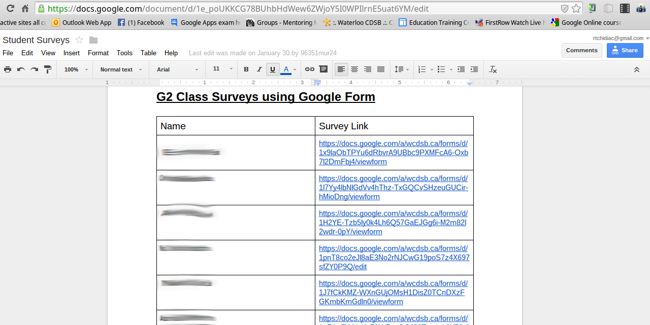
Task: Expand the line spacing options
Action: (x=401, y=69)
